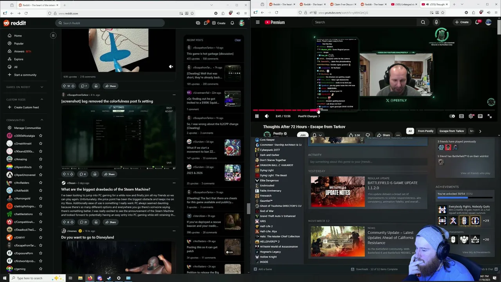
Task: Favorite r/gaming community star
Action: [40, 269]
